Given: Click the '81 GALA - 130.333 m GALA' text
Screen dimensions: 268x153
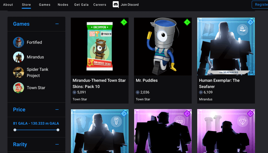Looking at the screenshot, I should (36, 123).
